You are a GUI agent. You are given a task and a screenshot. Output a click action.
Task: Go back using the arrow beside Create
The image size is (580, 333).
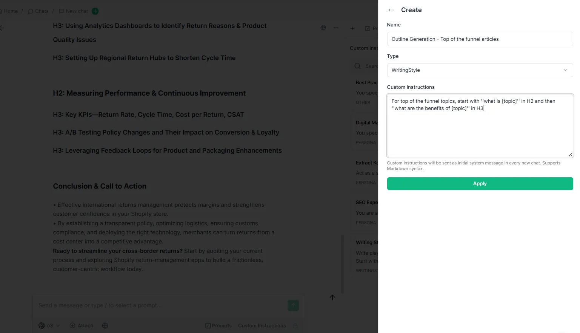point(391,10)
